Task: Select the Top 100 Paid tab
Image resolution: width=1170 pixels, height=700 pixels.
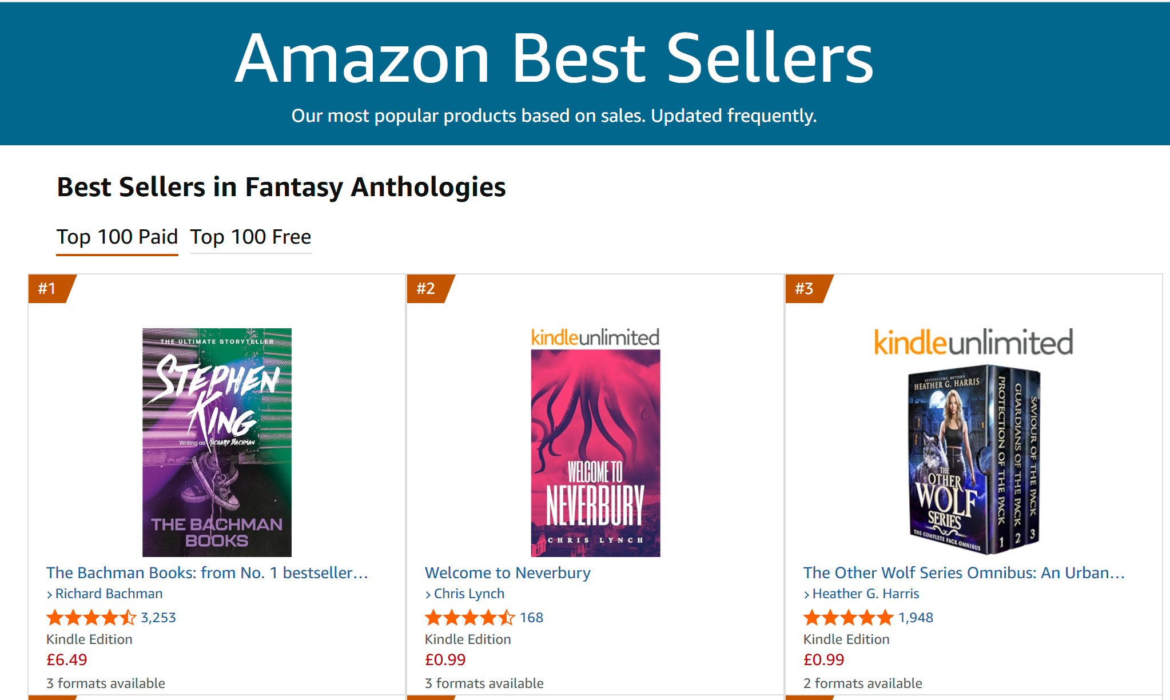Action: (x=117, y=237)
